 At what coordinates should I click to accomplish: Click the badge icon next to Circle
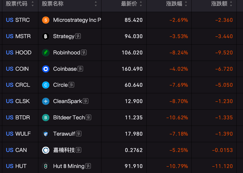(71, 85)
